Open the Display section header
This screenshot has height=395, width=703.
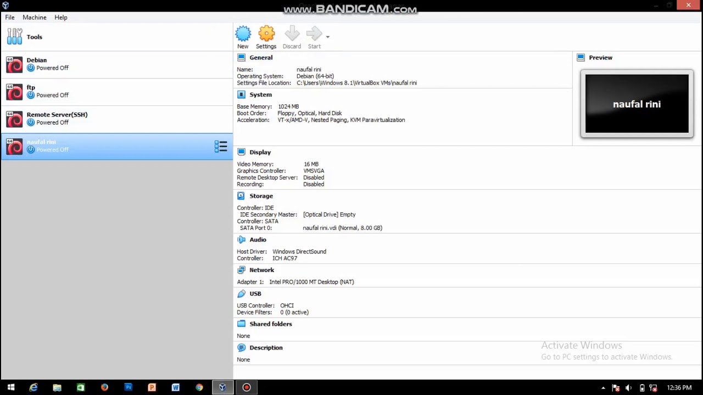[260, 153]
